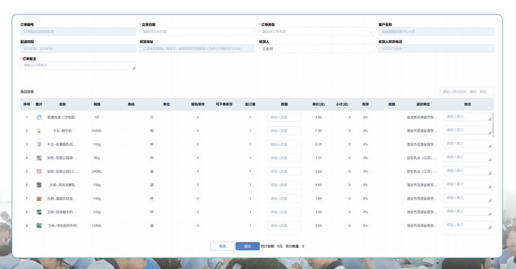
Task: Click the 收货人 field containing 王老师
Action: [x=316, y=49]
